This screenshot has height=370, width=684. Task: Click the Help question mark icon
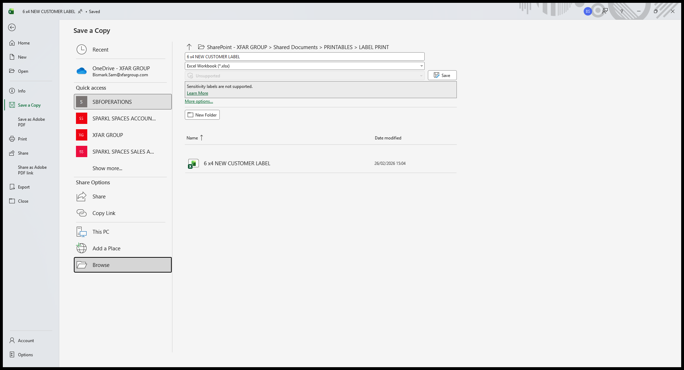point(621,11)
